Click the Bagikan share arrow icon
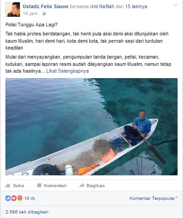 (x=82, y=186)
